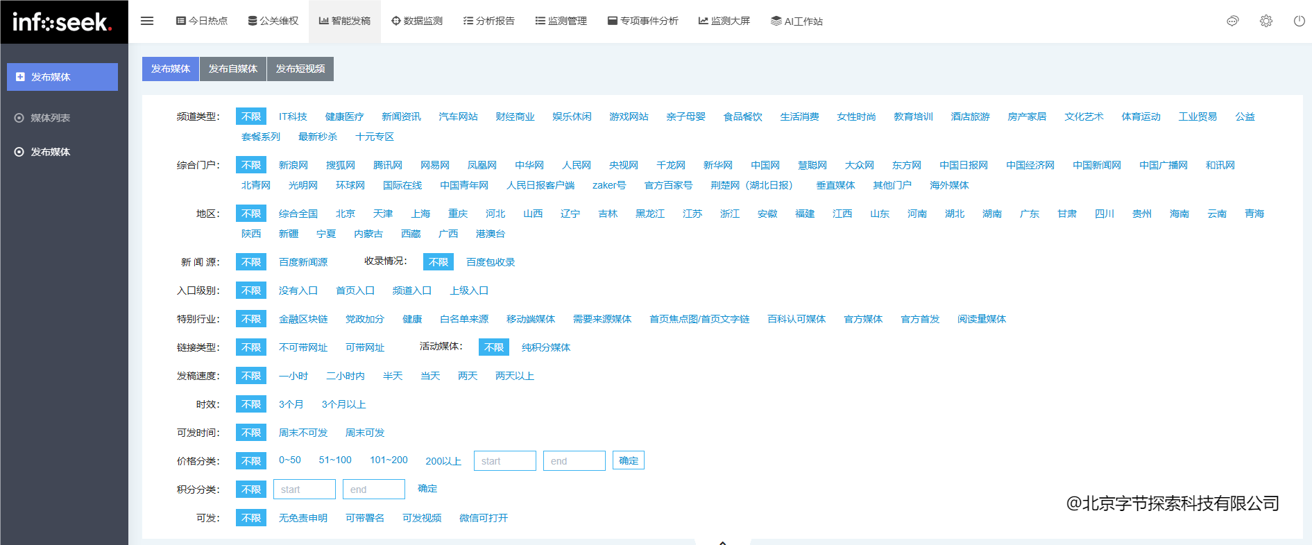This screenshot has height=545, width=1312.
Task: Click 百度新闻源 news source filter
Action: click(303, 262)
